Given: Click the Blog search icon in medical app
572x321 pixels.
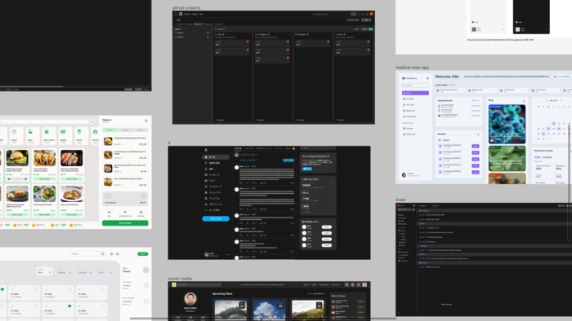Looking at the screenshot, I should 524,101.
